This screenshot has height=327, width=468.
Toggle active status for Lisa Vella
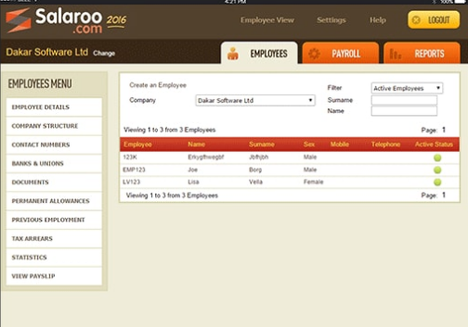(438, 182)
